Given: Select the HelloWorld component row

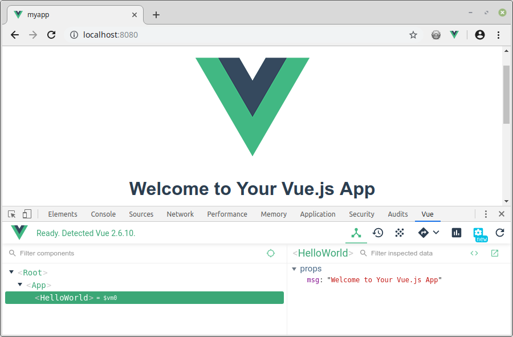Looking at the screenshot, I should pyautogui.click(x=144, y=298).
